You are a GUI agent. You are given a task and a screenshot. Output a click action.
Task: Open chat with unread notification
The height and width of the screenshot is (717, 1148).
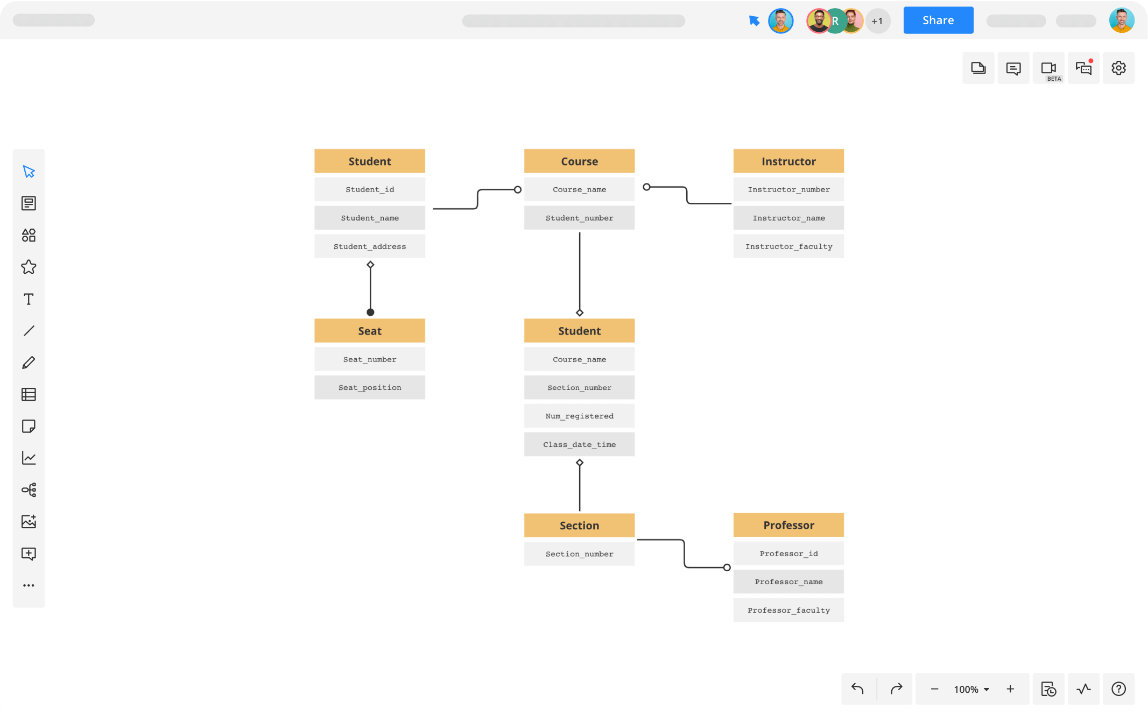pos(1083,68)
